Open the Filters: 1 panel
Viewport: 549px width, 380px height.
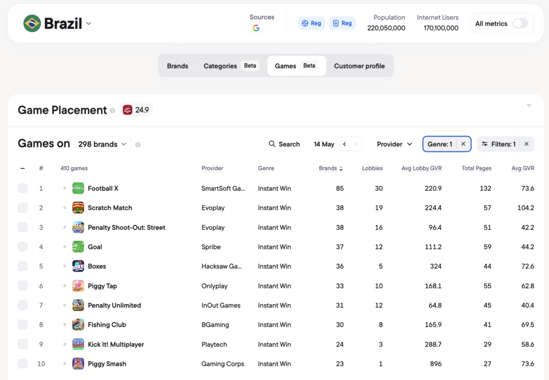pos(499,144)
